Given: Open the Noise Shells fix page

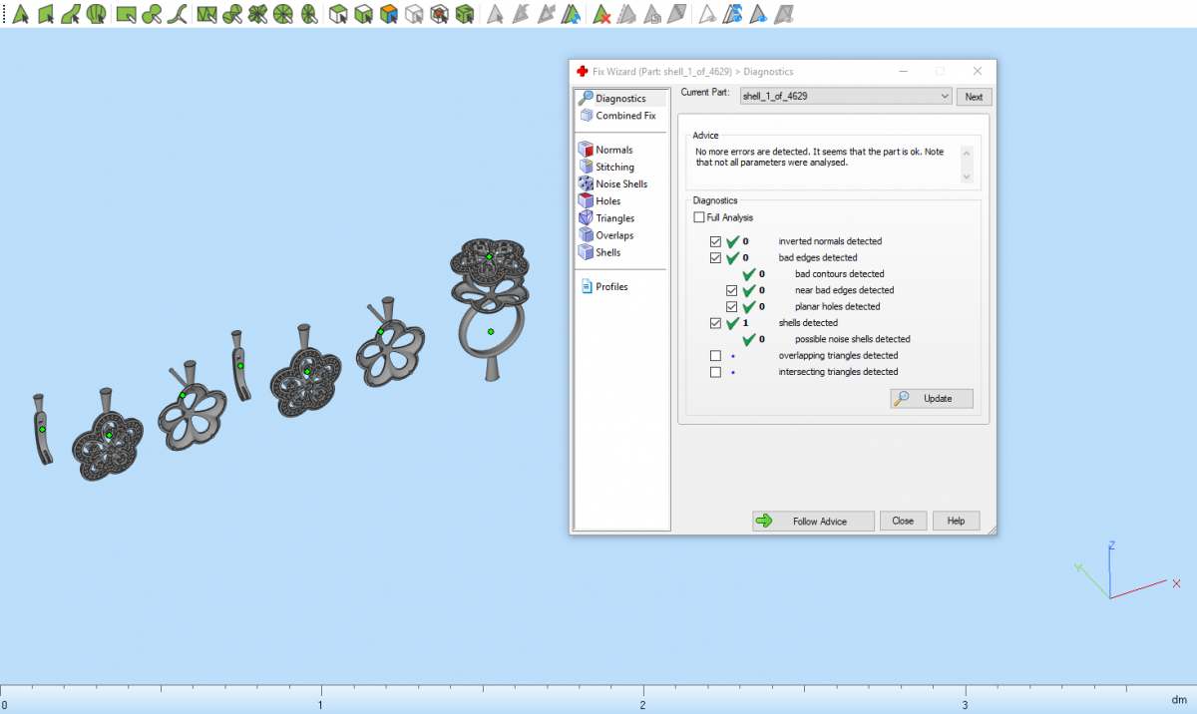Looking at the screenshot, I should pos(620,184).
